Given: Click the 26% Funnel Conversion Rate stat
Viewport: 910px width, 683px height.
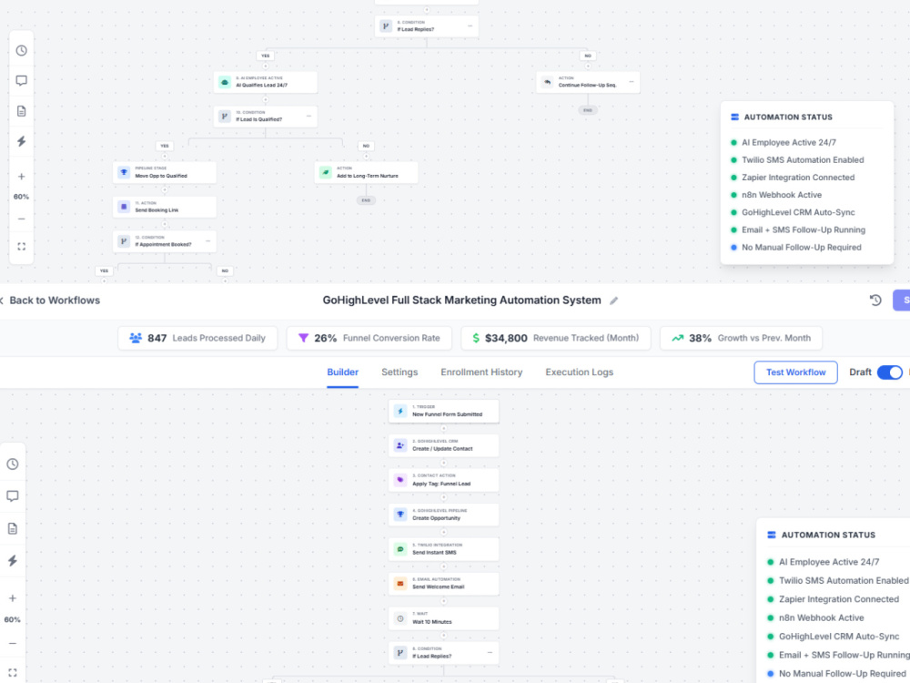Looking at the screenshot, I should pyautogui.click(x=369, y=338).
